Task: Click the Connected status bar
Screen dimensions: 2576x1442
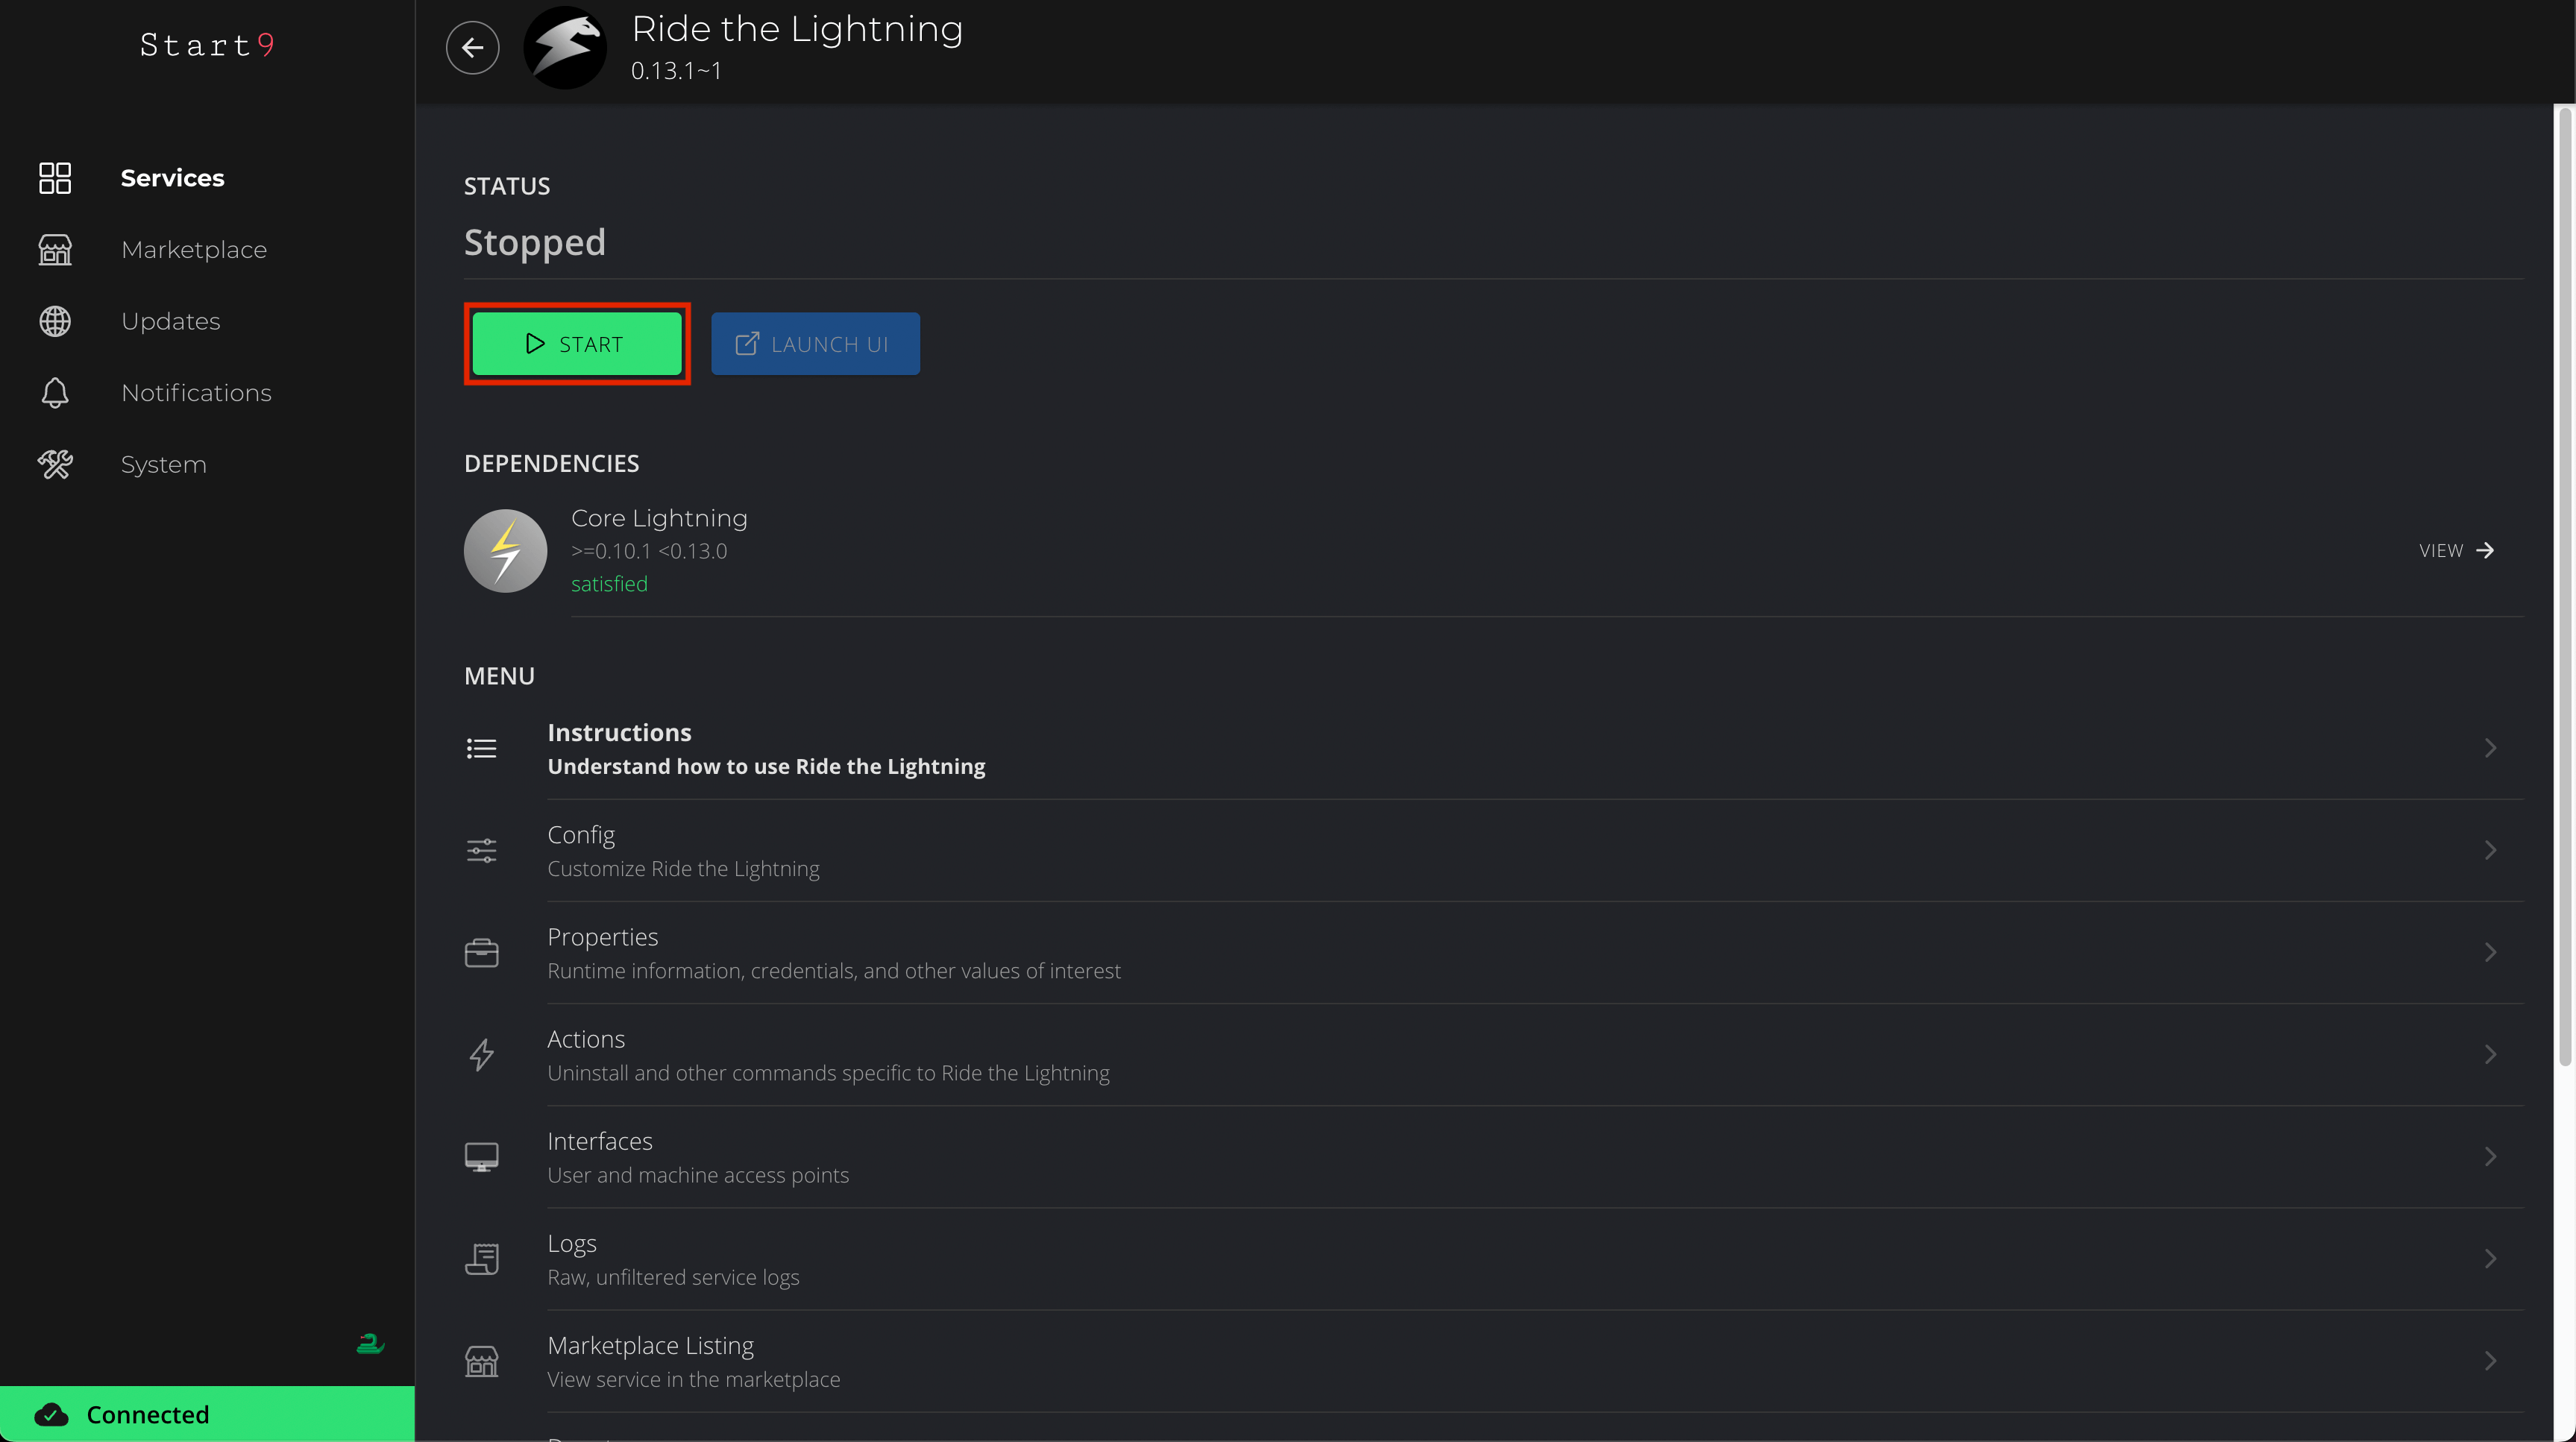Action: (207, 1414)
